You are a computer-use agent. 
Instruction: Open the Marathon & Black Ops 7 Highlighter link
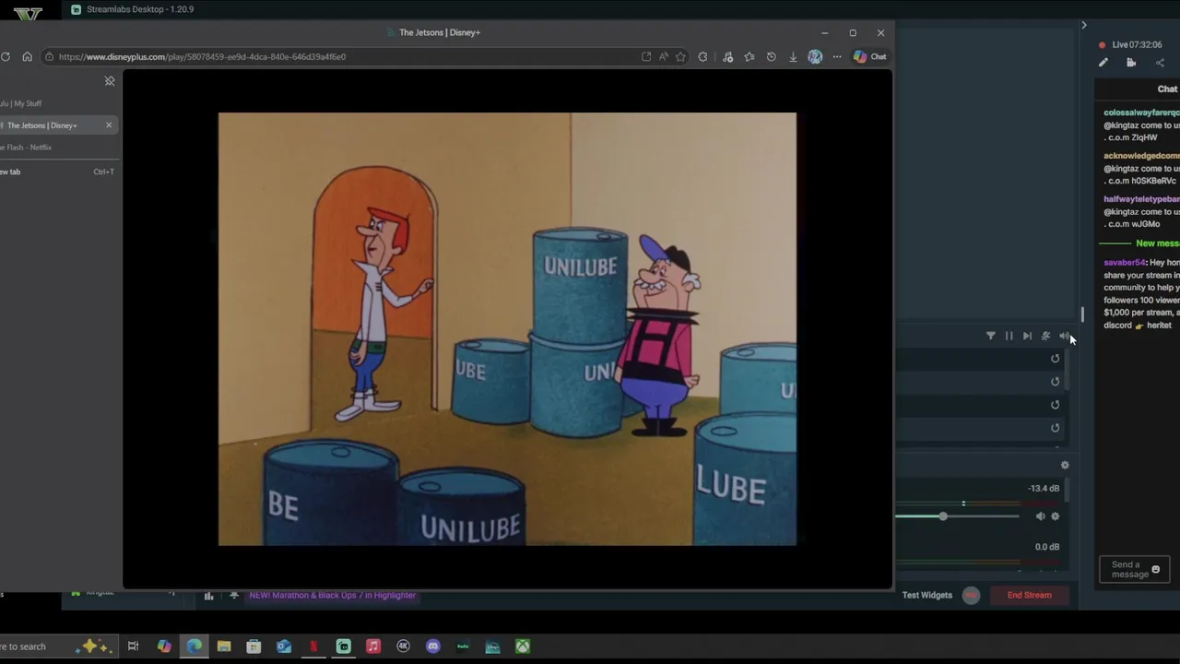tap(332, 595)
